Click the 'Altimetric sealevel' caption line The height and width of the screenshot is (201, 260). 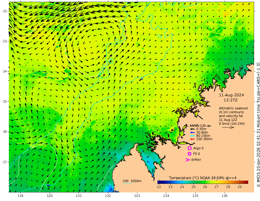(233, 108)
